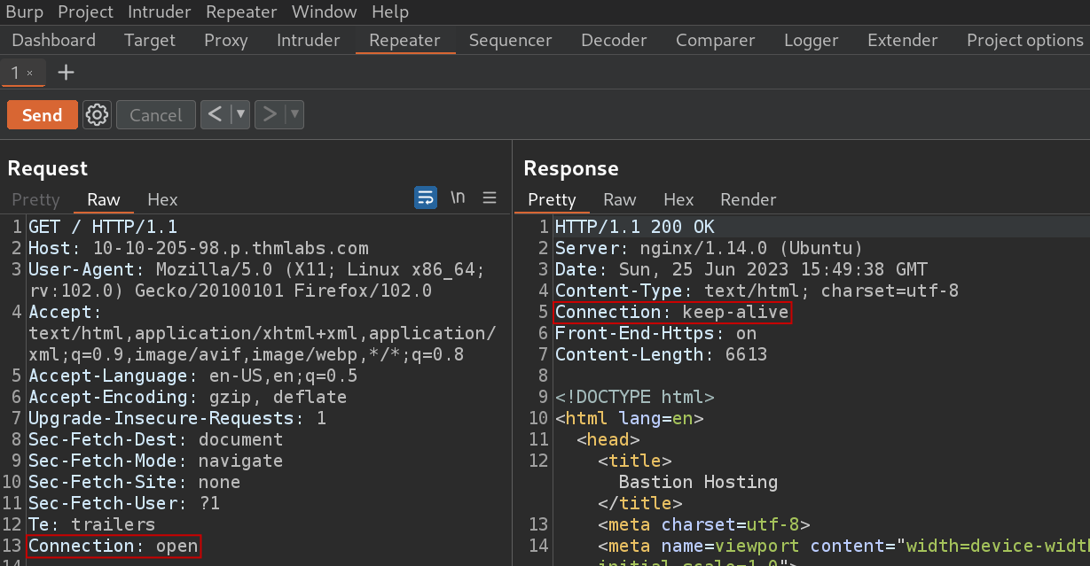The image size is (1090, 566).
Task: Open the Project menu
Action: (86, 12)
